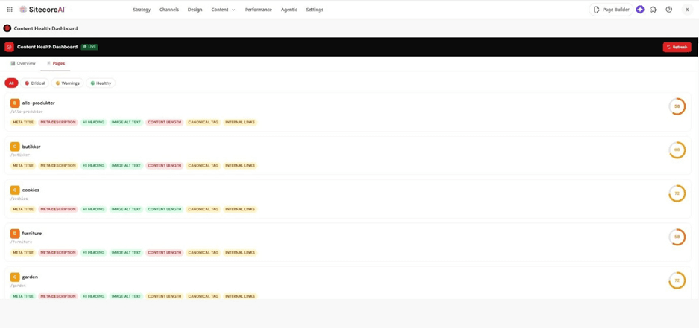Image resolution: width=699 pixels, height=328 pixels.
Task: Click the grade C badge for butikker
Action: click(x=15, y=147)
